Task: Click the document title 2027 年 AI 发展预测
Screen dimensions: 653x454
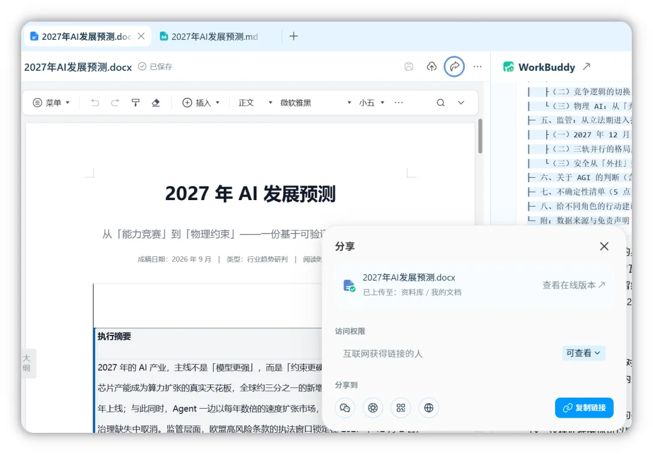Action: click(x=250, y=193)
